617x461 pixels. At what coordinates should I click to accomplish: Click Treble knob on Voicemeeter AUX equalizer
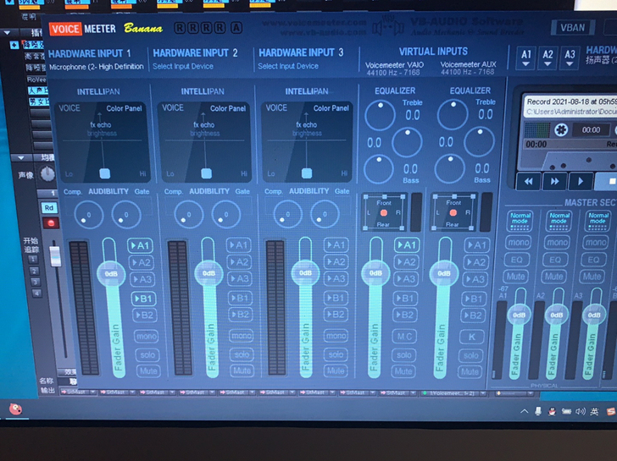coord(453,114)
